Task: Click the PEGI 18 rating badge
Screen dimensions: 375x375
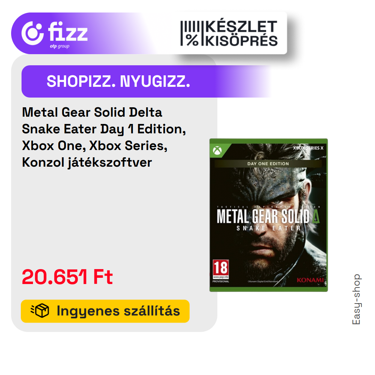Action: pyautogui.click(x=221, y=269)
